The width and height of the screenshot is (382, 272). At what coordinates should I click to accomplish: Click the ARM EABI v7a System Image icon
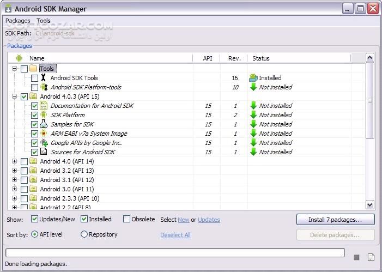click(x=44, y=134)
